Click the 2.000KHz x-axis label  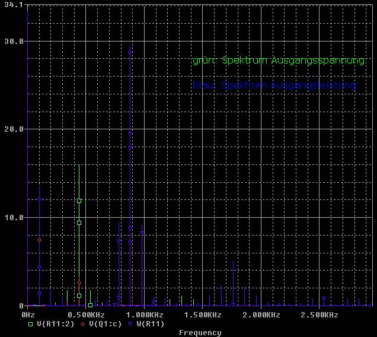click(x=261, y=315)
